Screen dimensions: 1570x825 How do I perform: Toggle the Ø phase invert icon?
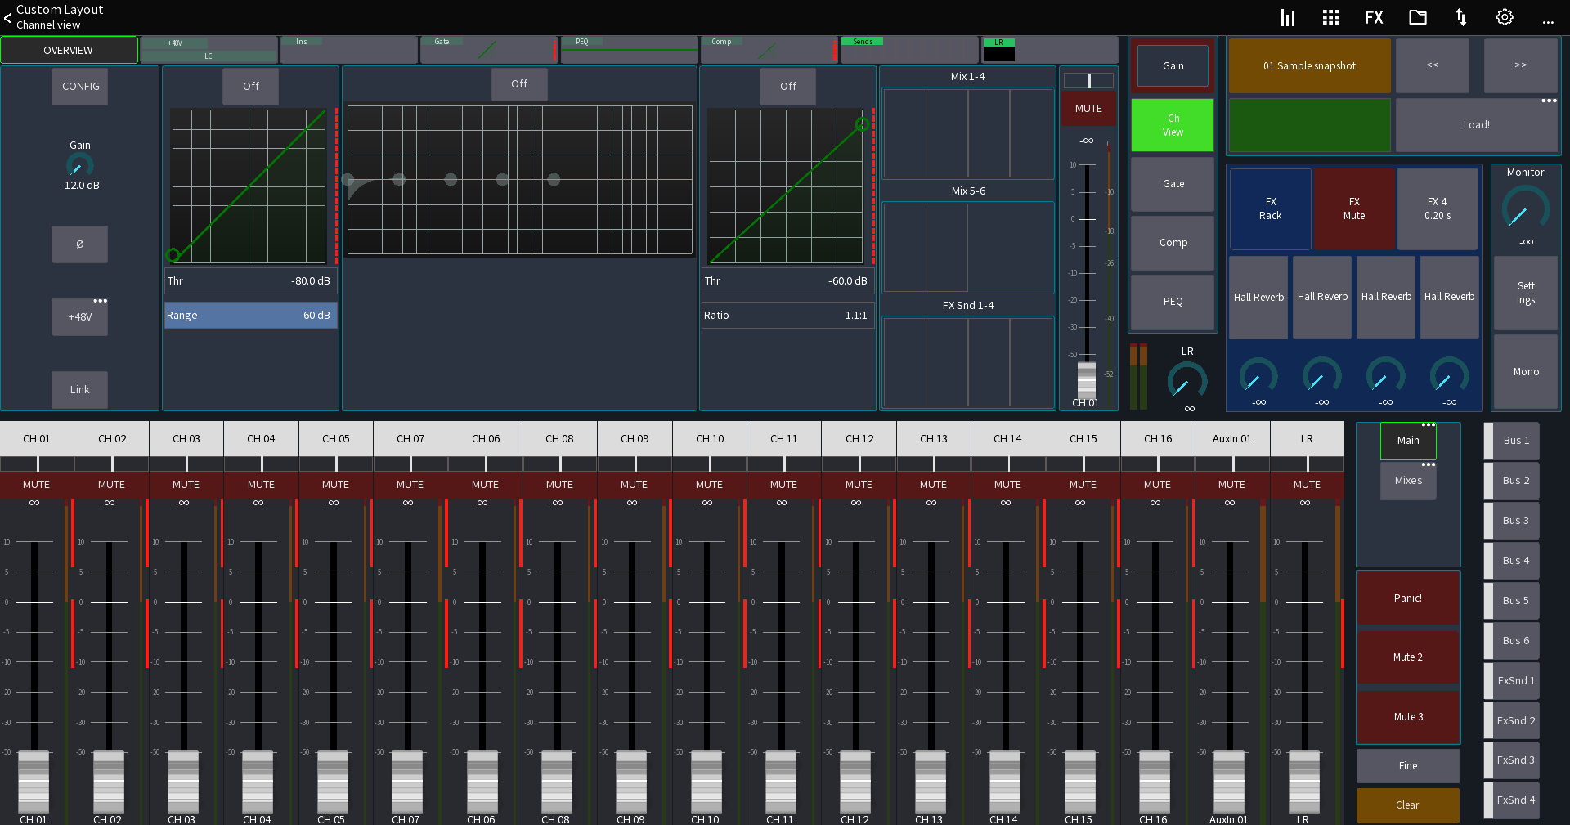click(x=79, y=244)
